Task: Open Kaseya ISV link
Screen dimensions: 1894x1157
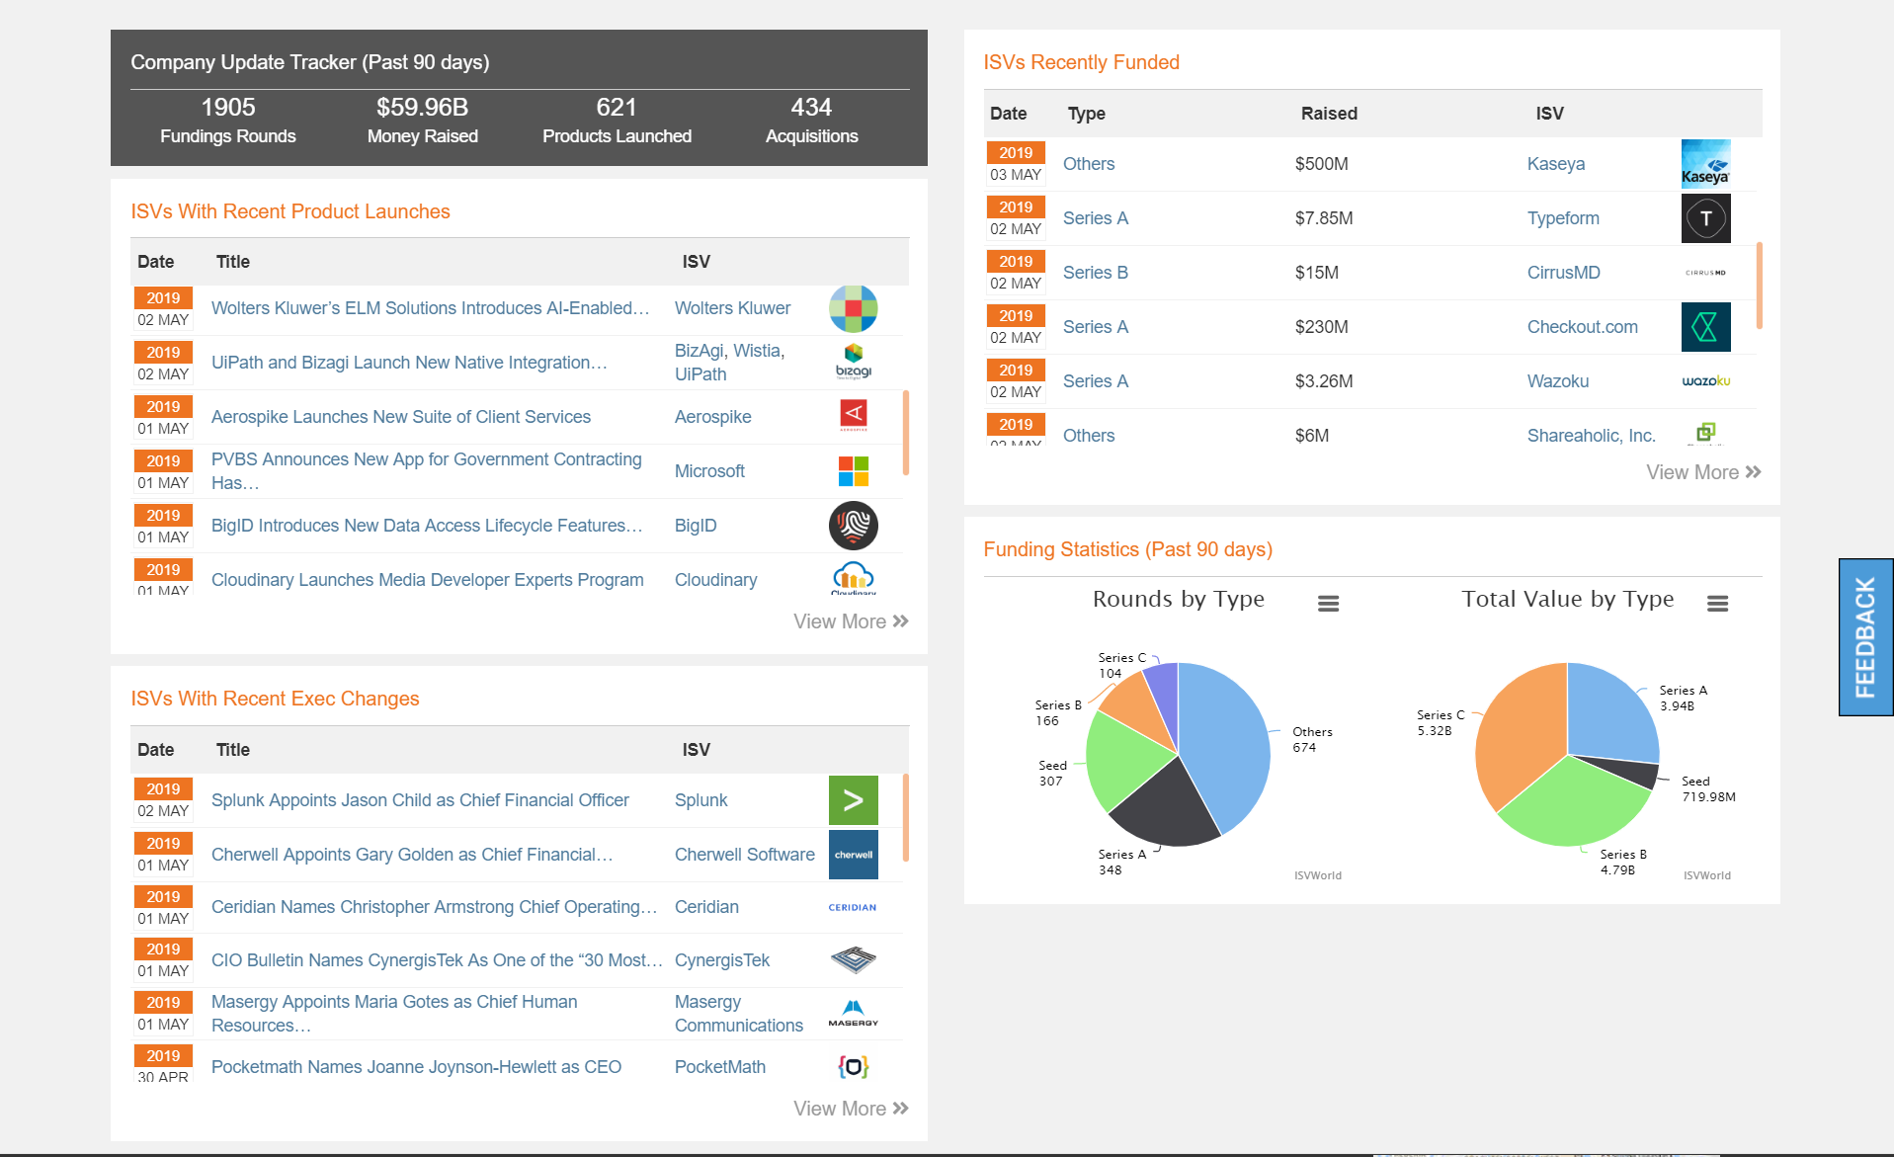Action: click(1556, 164)
